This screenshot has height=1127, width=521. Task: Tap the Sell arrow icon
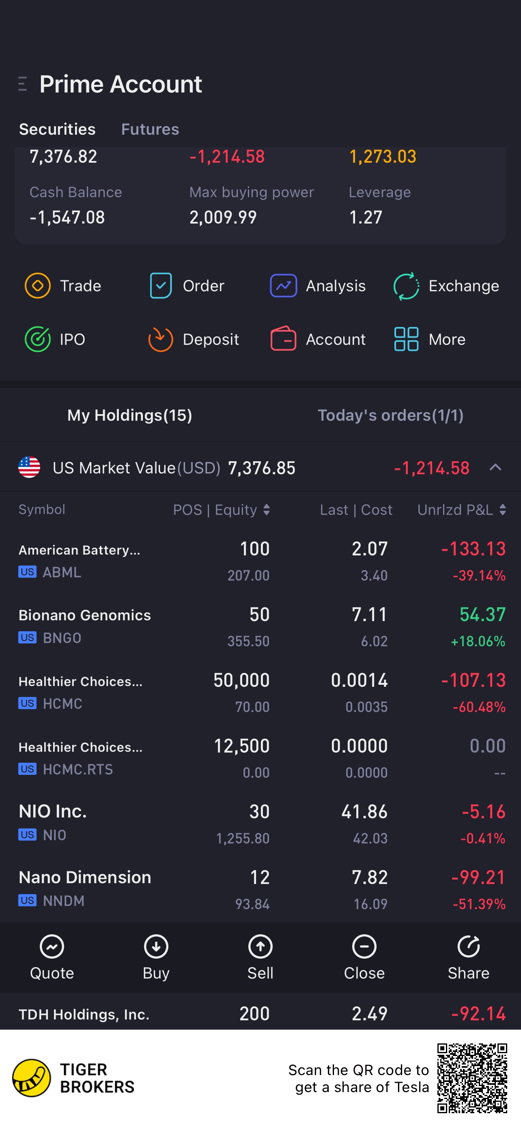click(260, 947)
